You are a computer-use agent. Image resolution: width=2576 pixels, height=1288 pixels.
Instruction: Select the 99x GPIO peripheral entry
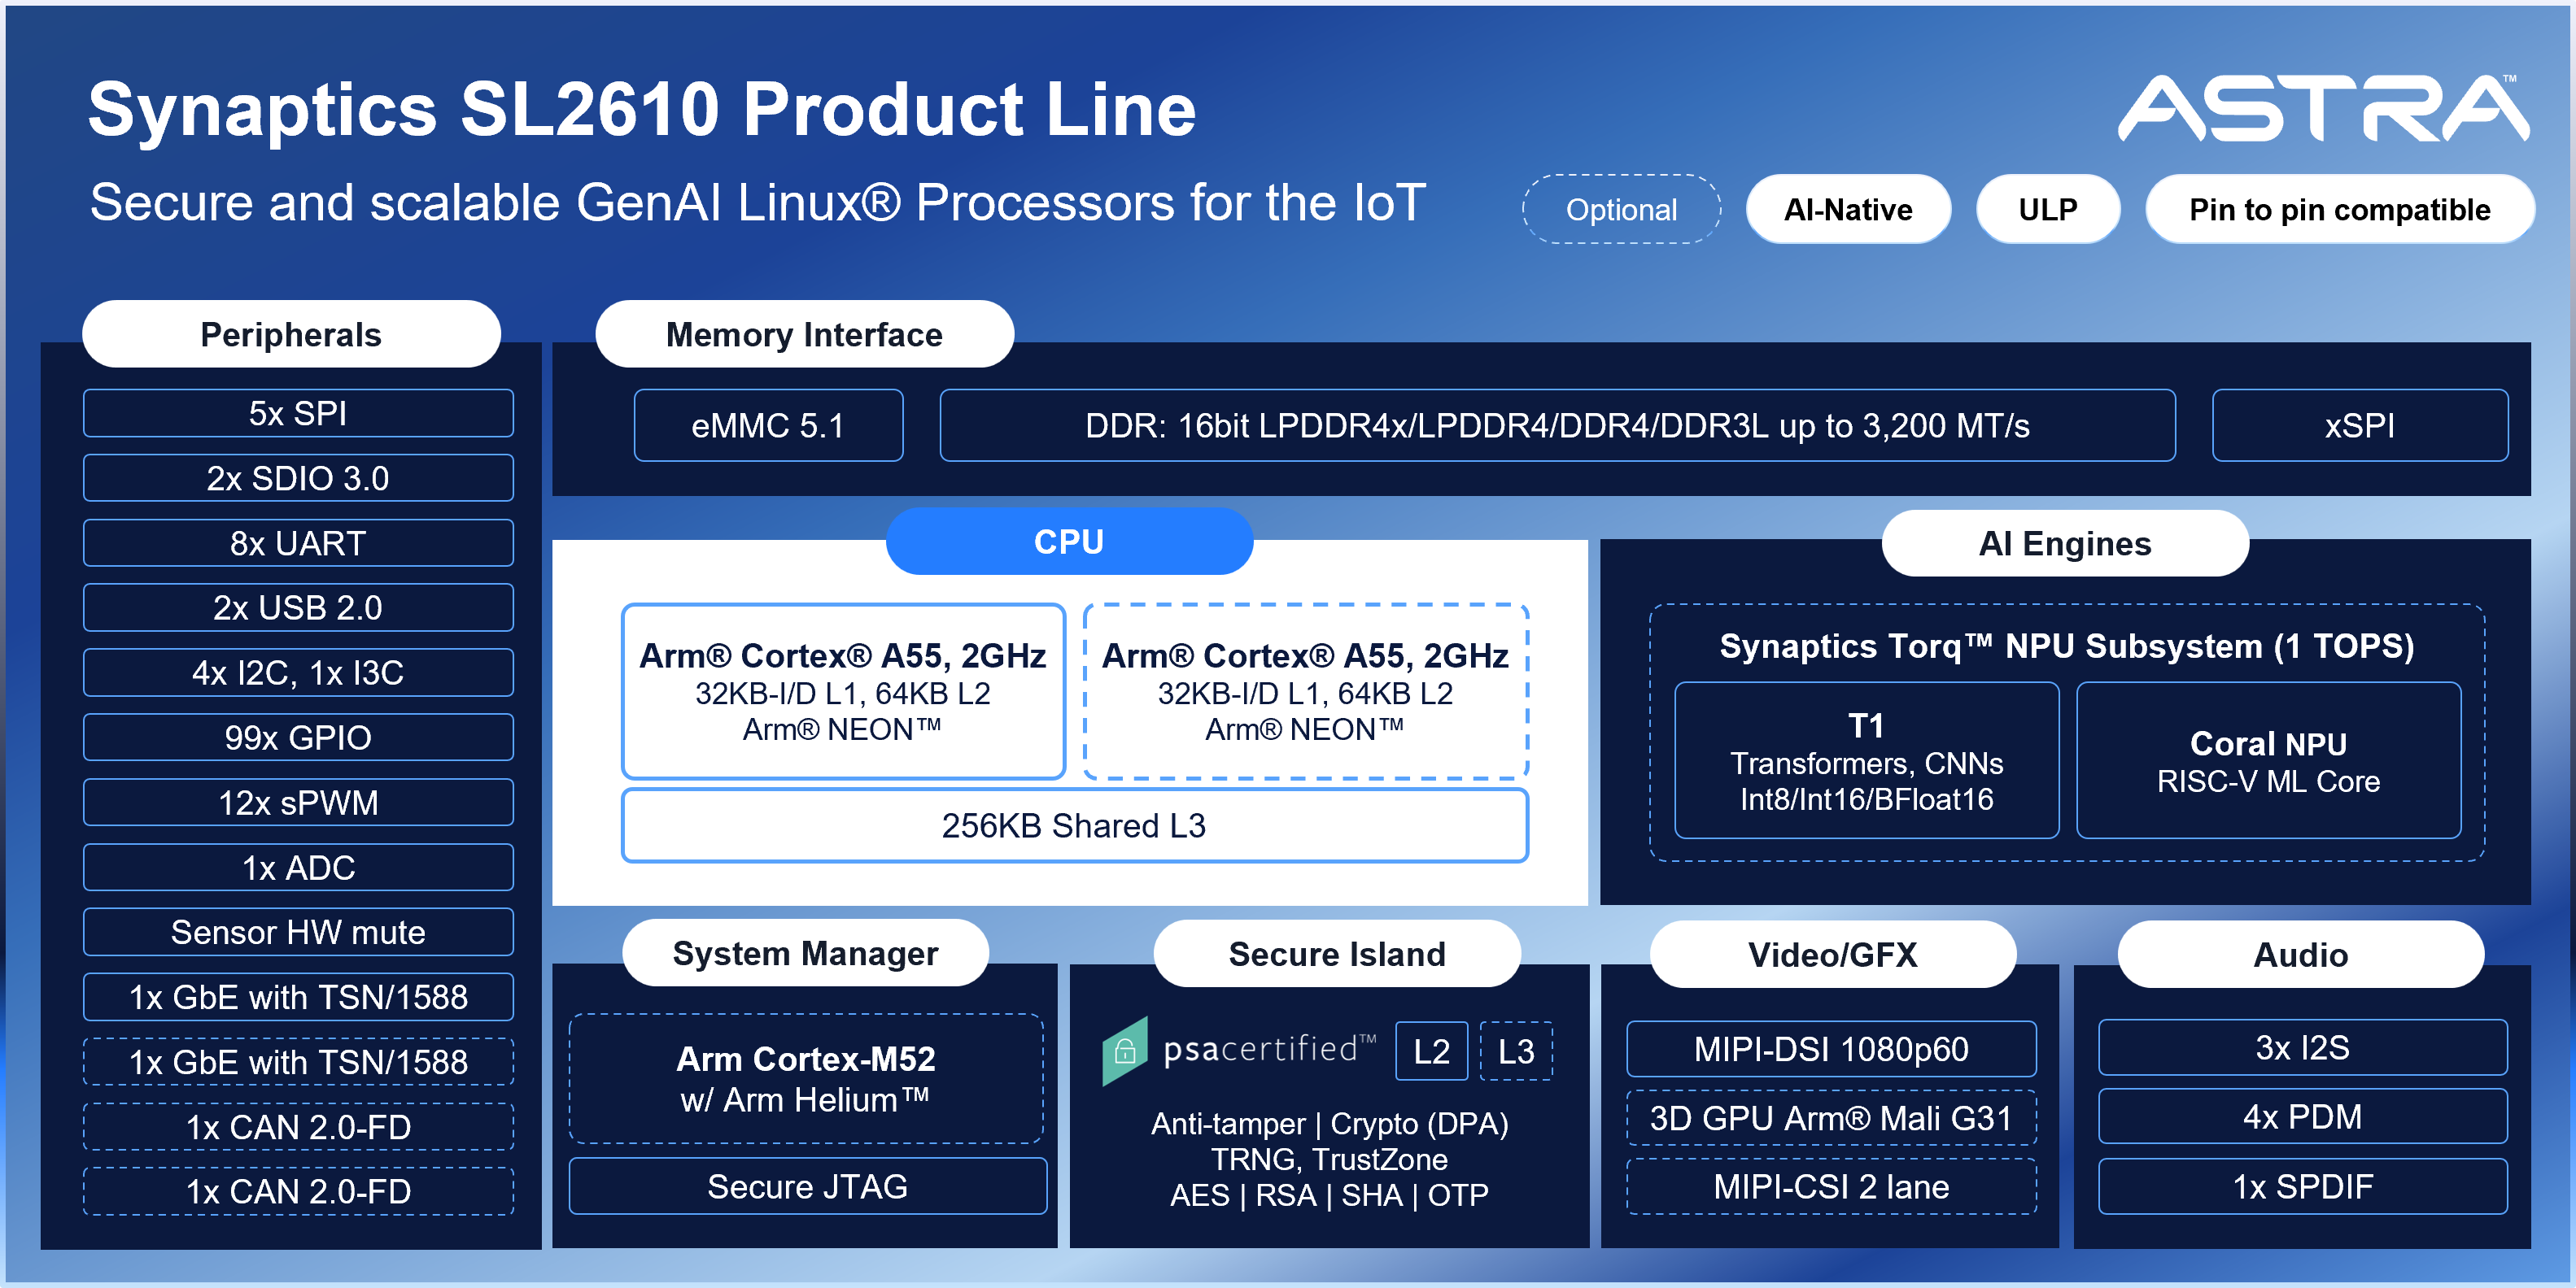[x=298, y=738]
